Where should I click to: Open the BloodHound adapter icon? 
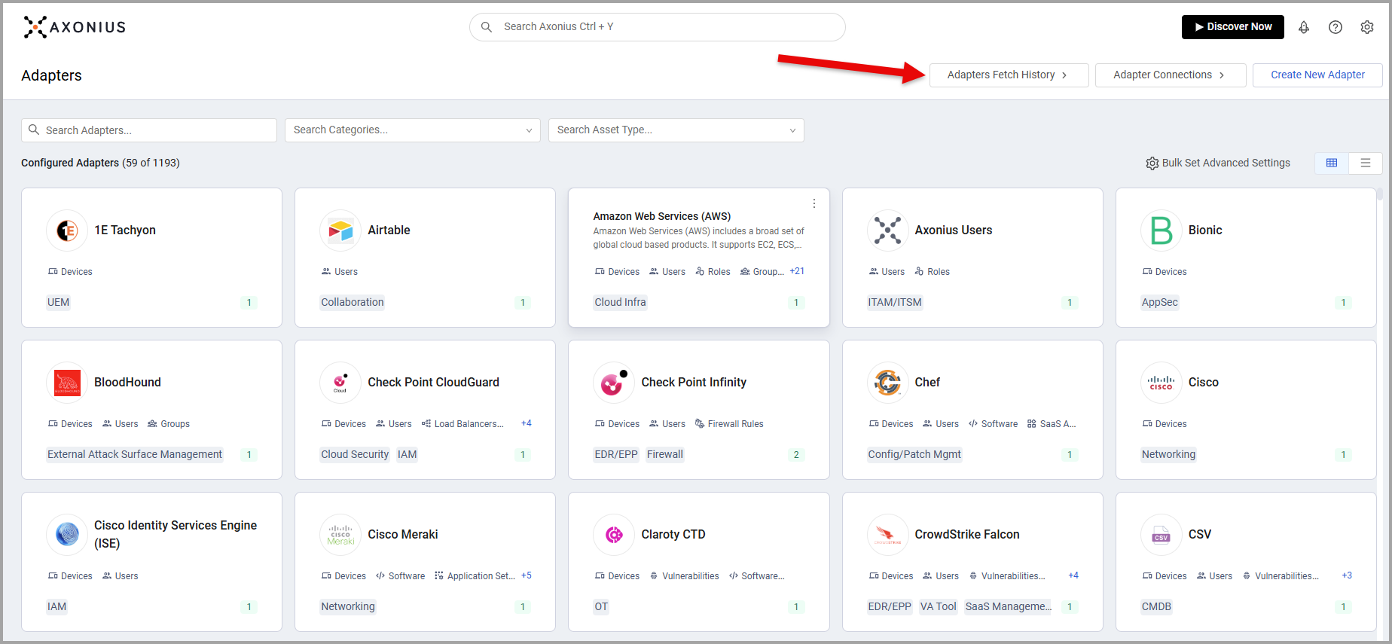67,383
